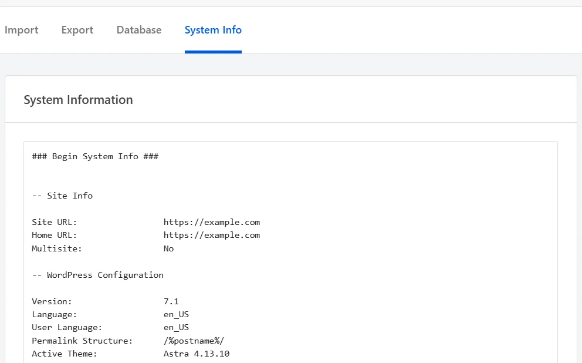The width and height of the screenshot is (582, 363).
Task: Click the 'Site URL:' label
Action: pos(54,222)
